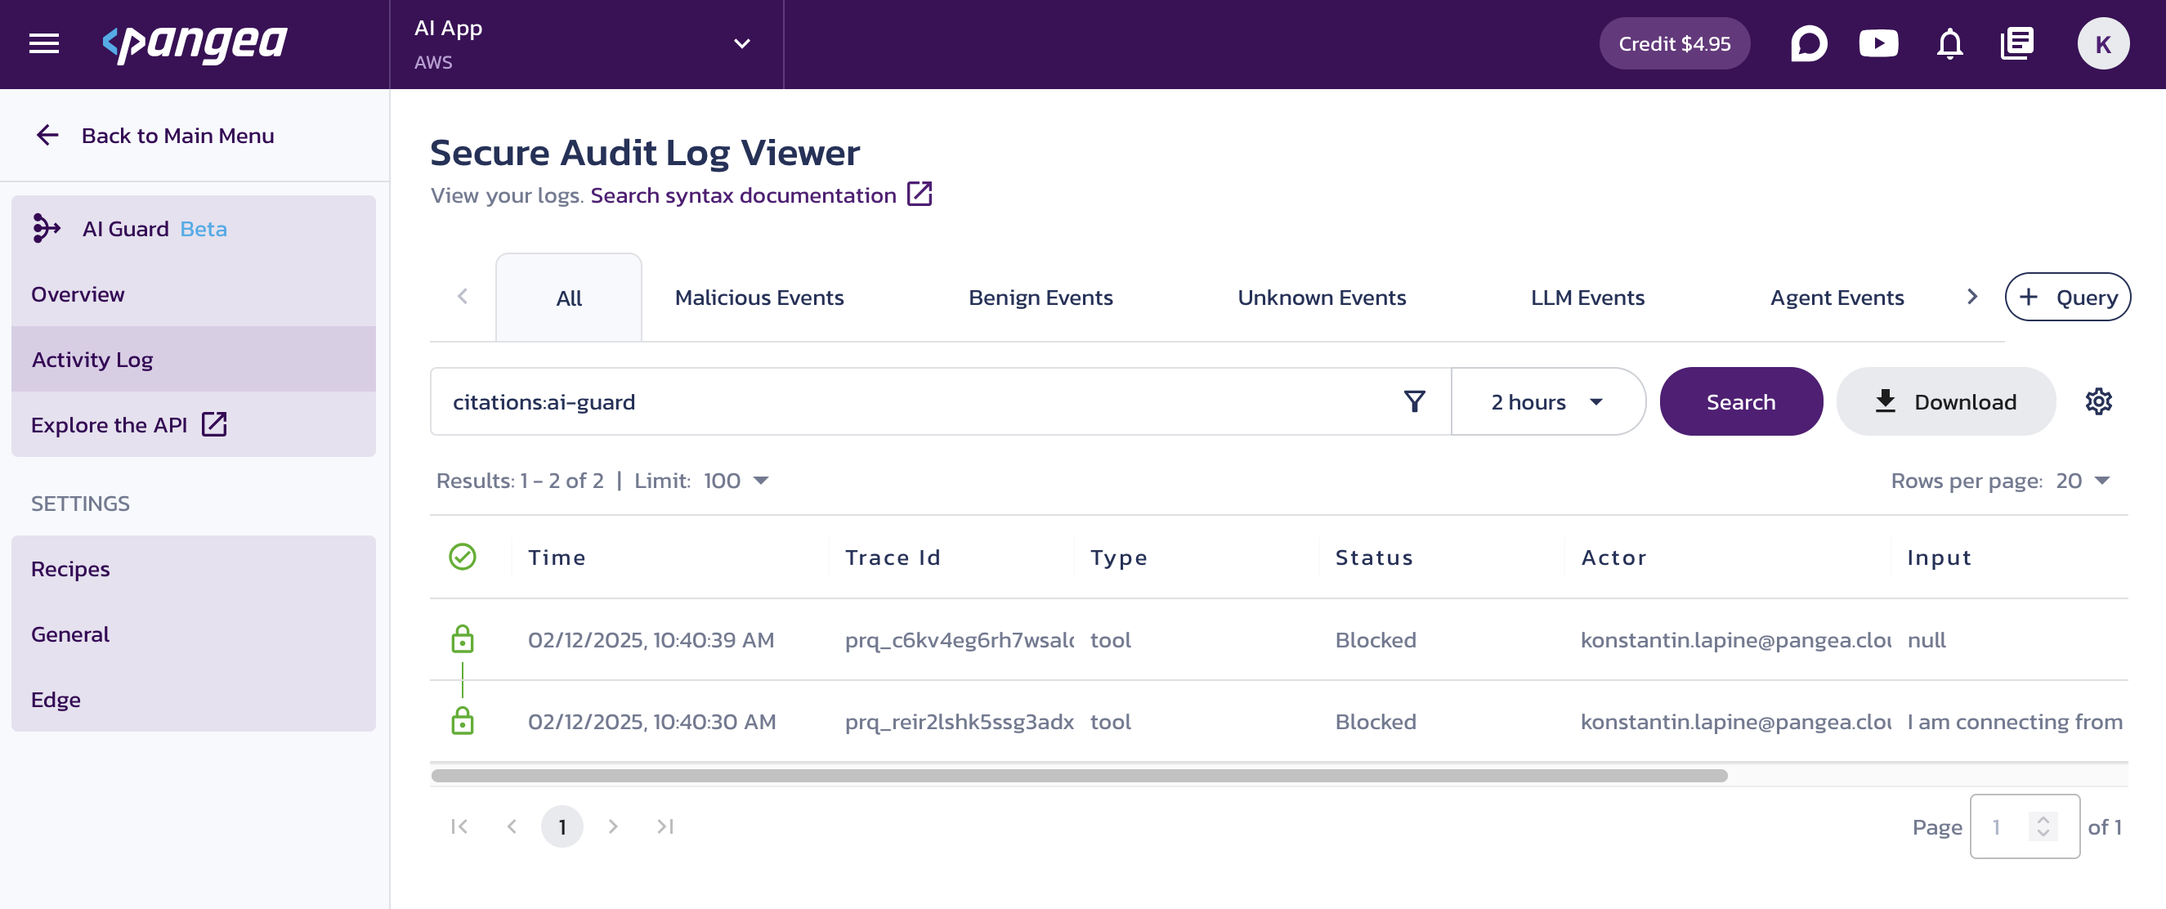This screenshot has width=2166, height=909.
Task: Select the All tab
Action: click(568, 297)
